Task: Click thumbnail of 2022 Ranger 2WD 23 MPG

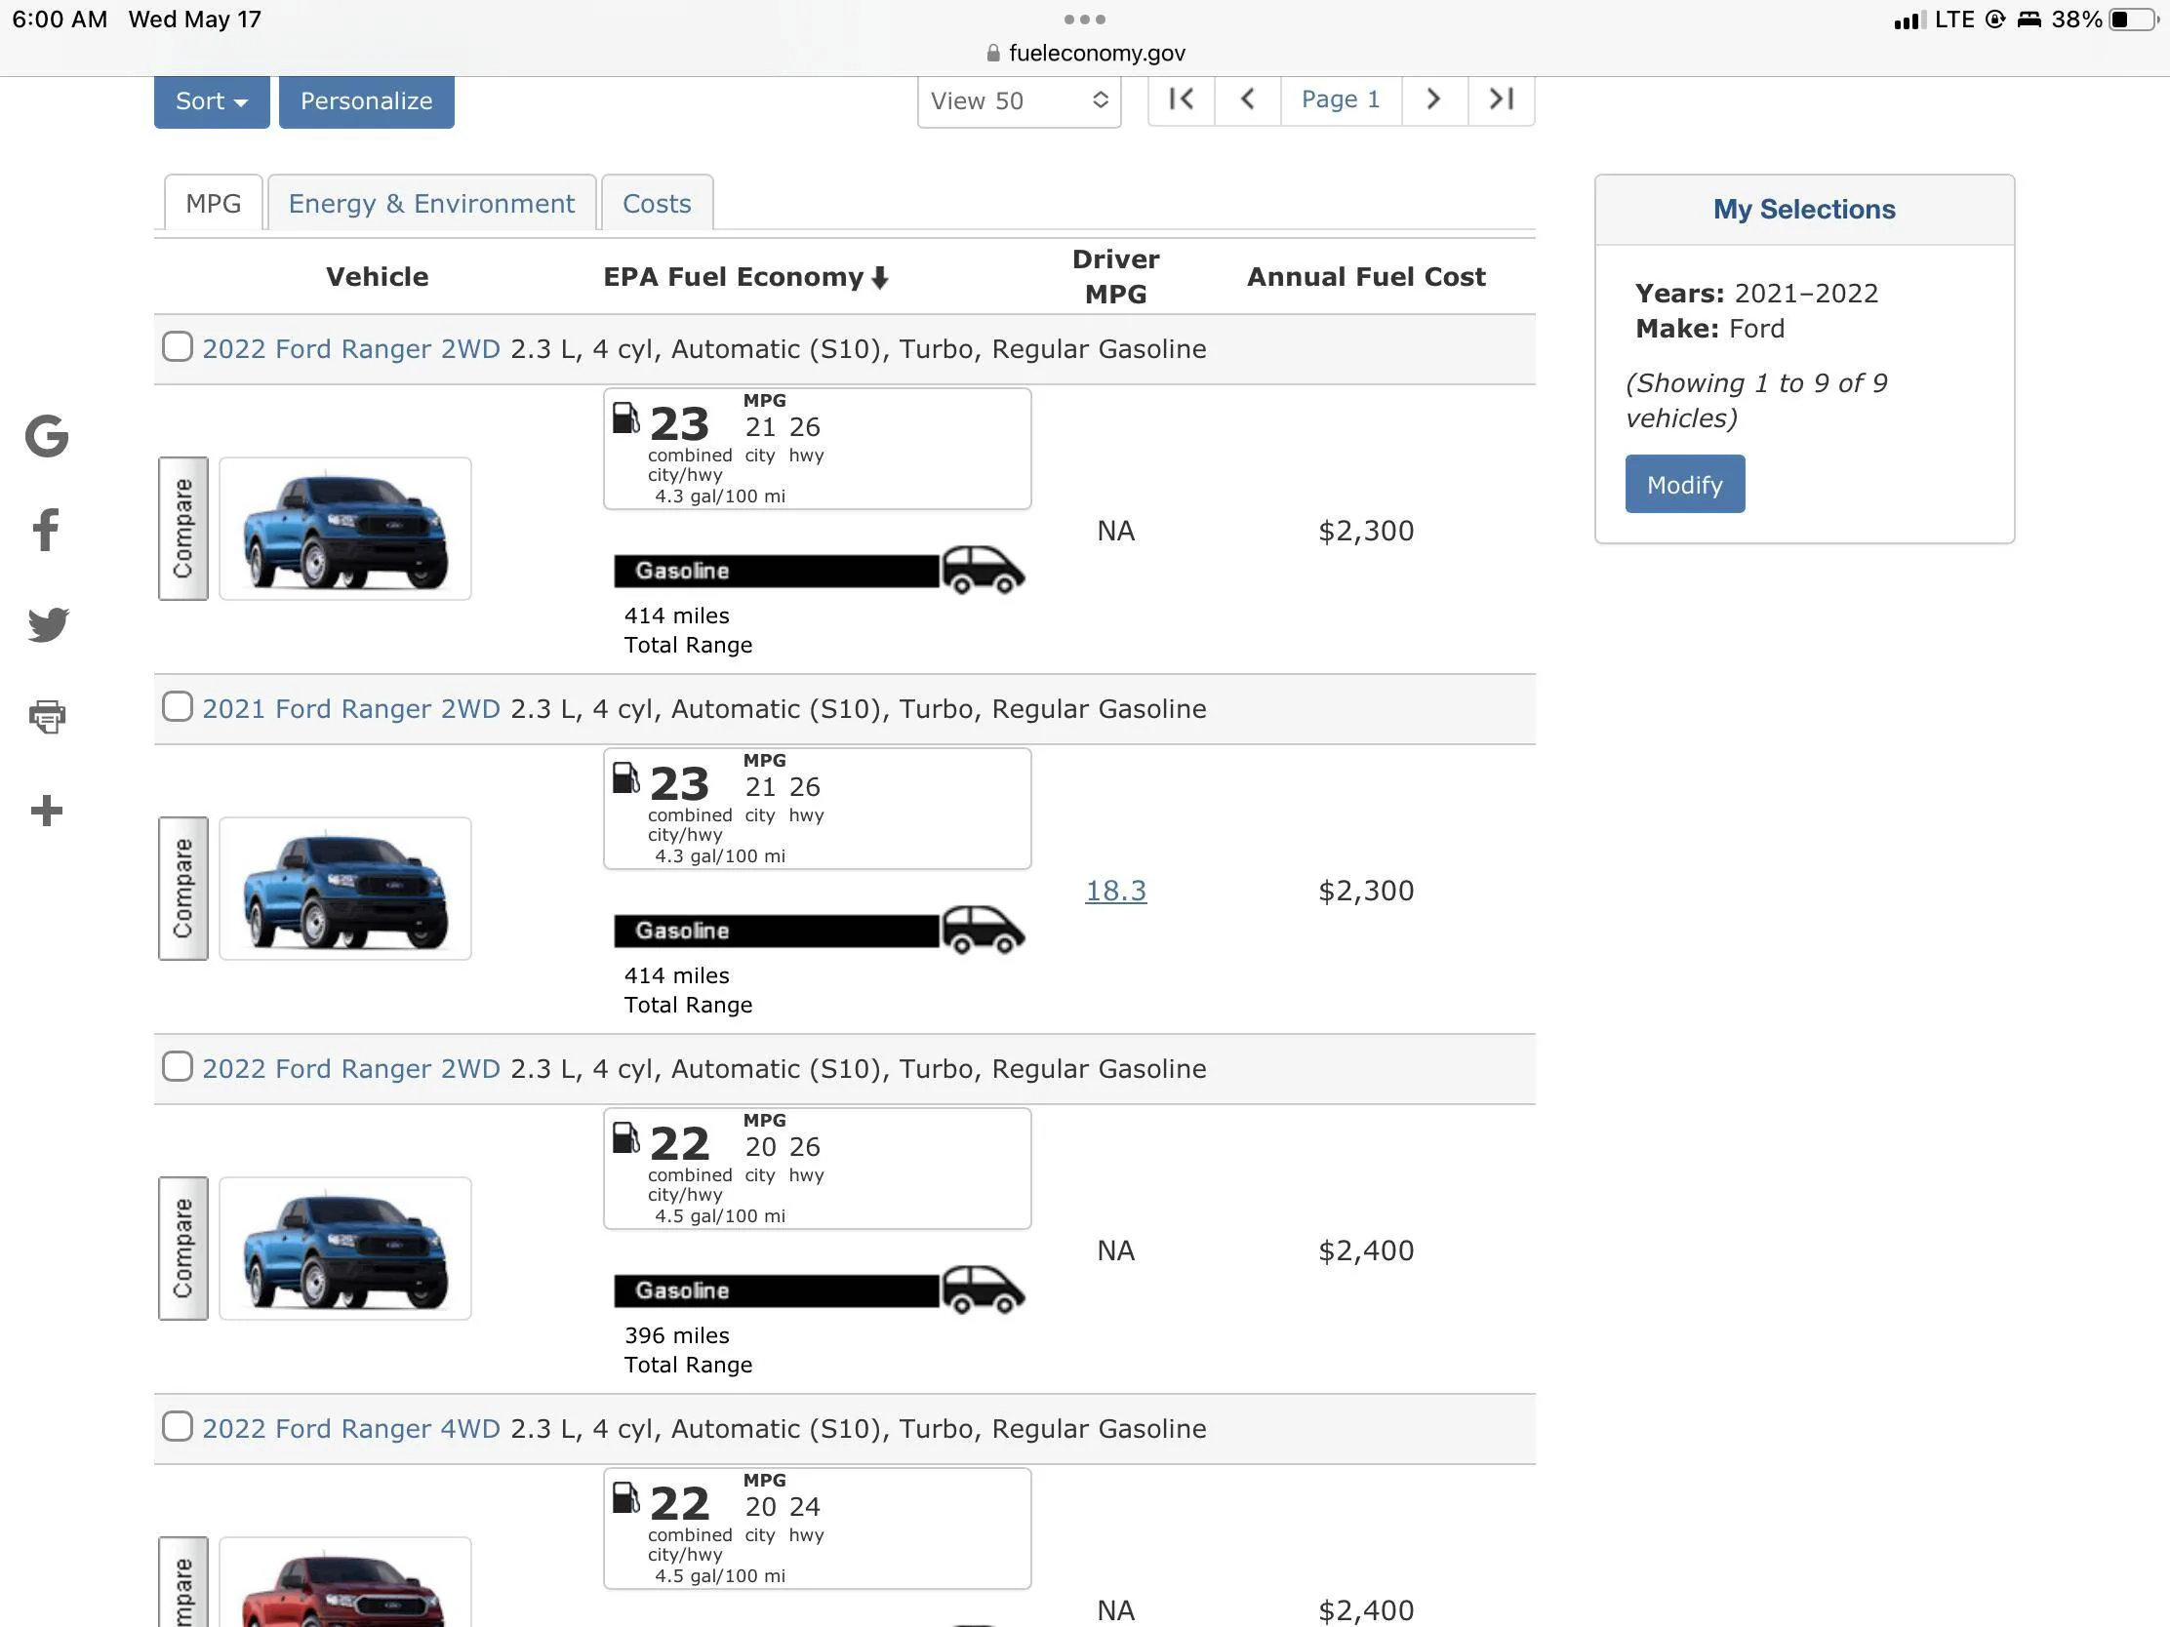Action: pyautogui.click(x=345, y=529)
